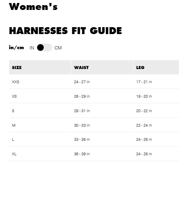Screen dimensions: 179x202
Task: Select the XS size row
Action: pos(94,96)
